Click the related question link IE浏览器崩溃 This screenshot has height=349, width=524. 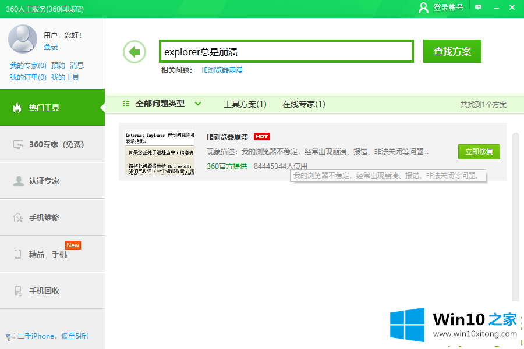[222, 70]
